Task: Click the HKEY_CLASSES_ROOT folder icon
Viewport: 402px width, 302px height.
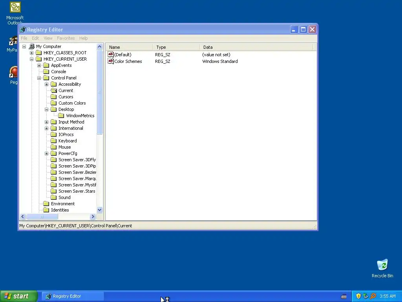Action: point(39,53)
